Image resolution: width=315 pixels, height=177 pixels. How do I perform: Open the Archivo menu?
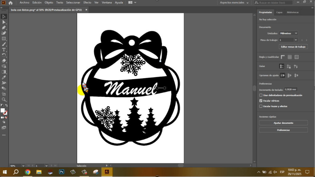24,2
